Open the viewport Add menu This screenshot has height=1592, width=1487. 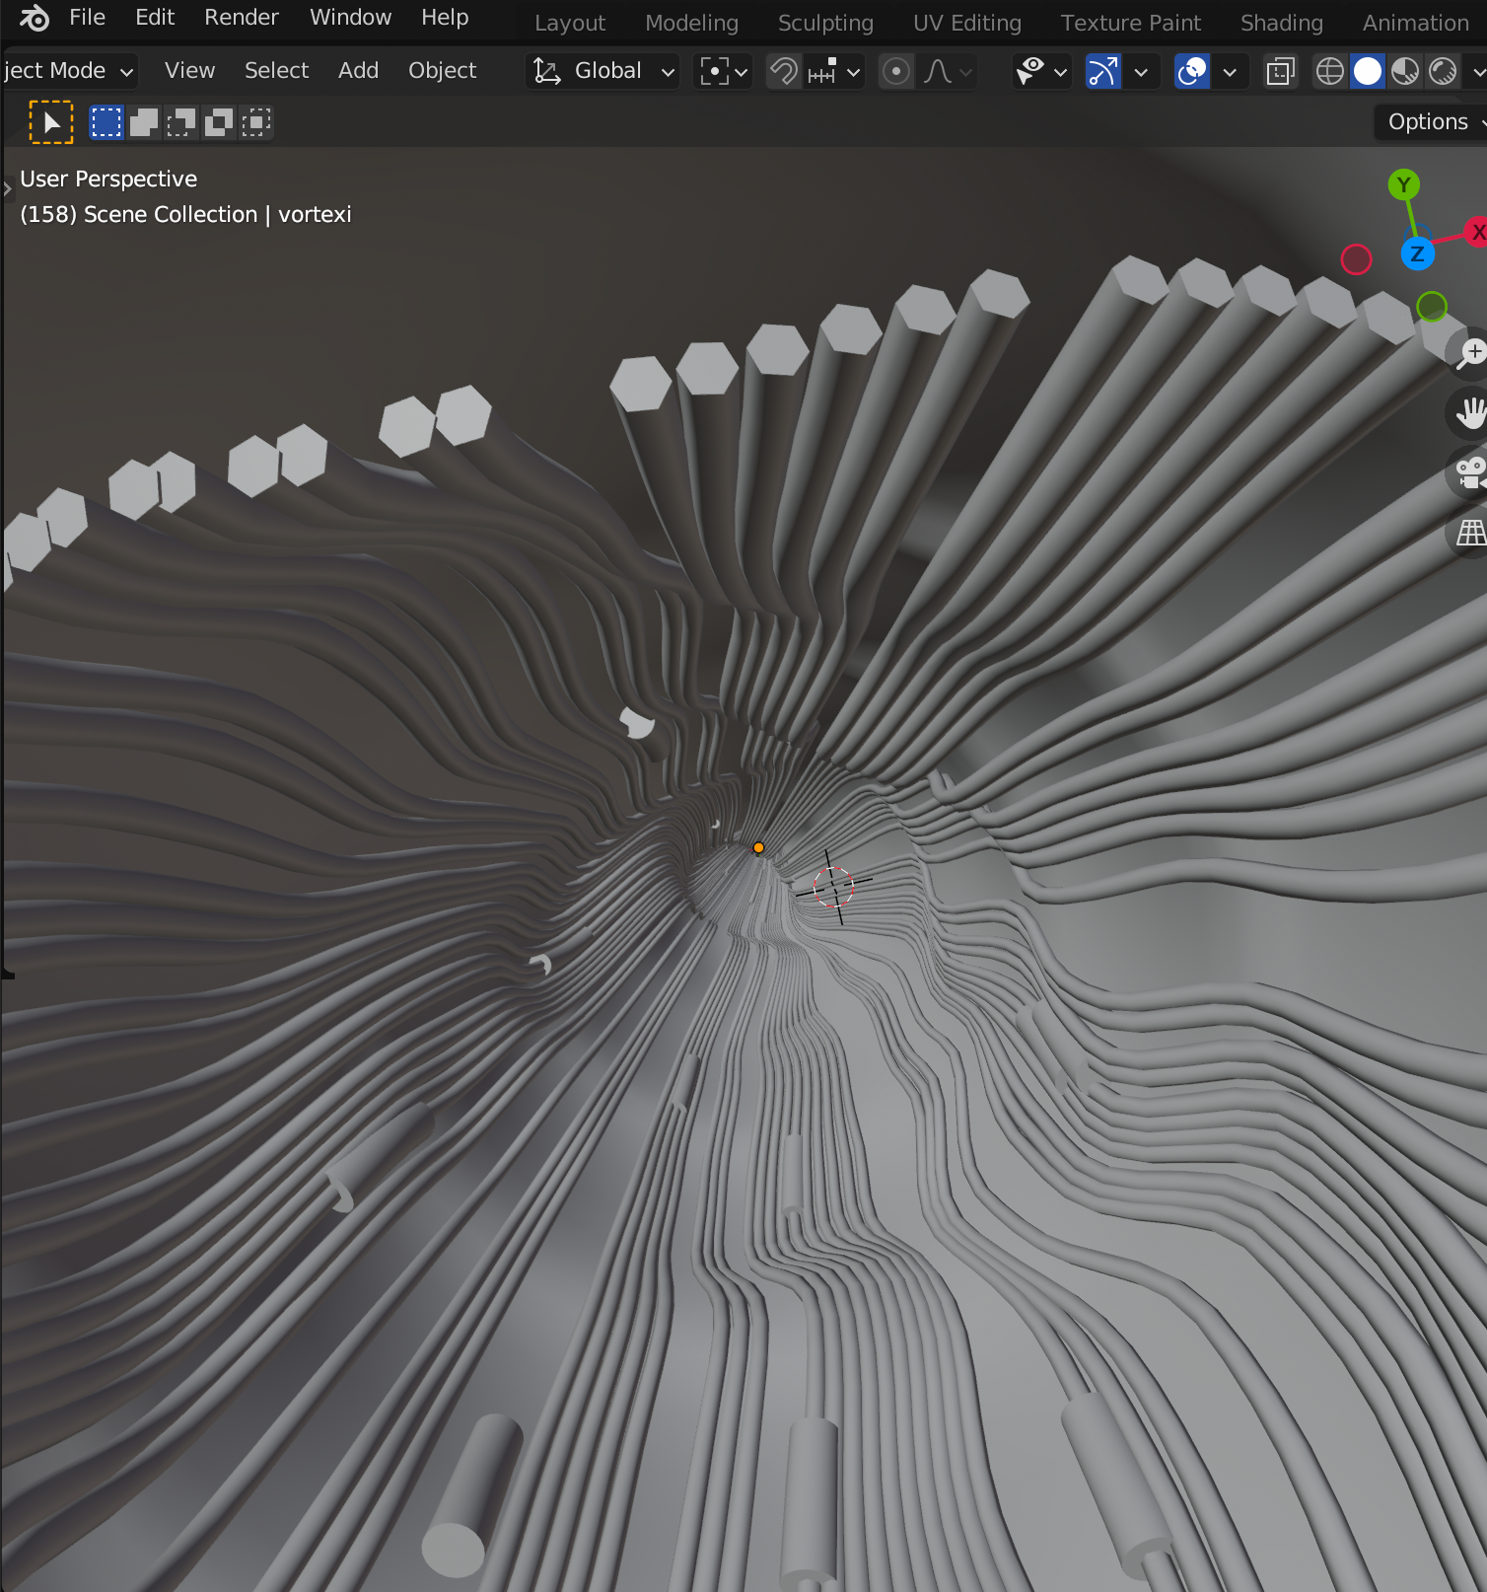358,71
